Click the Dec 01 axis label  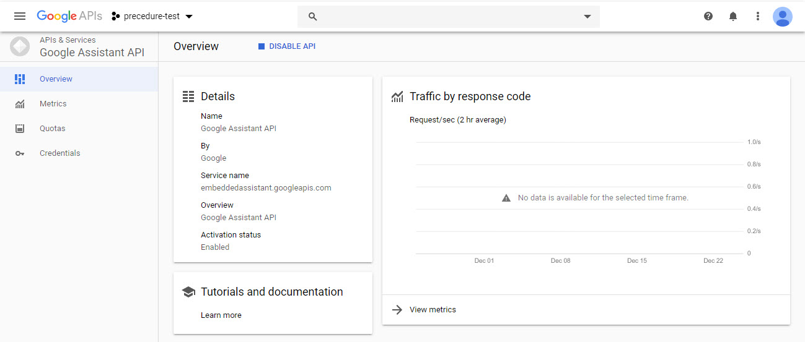pos(484,261)
